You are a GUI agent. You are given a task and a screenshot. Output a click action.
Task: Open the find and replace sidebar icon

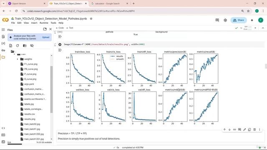tap(3, 37)
